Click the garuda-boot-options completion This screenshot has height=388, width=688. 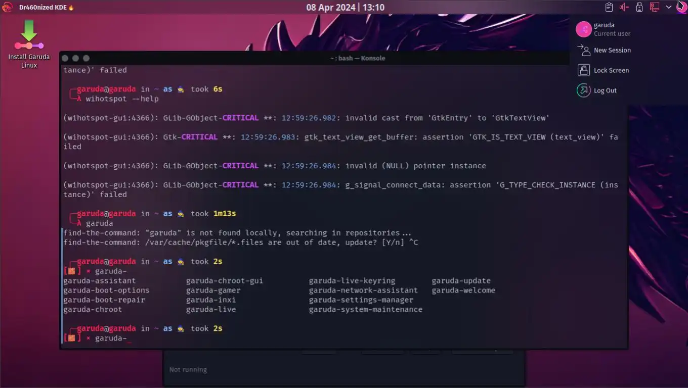pyautogui.click(x=106, y=290)
